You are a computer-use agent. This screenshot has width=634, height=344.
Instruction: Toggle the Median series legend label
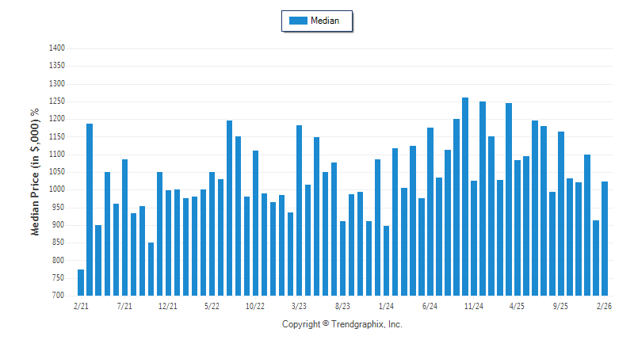click(x=325, y=21)
